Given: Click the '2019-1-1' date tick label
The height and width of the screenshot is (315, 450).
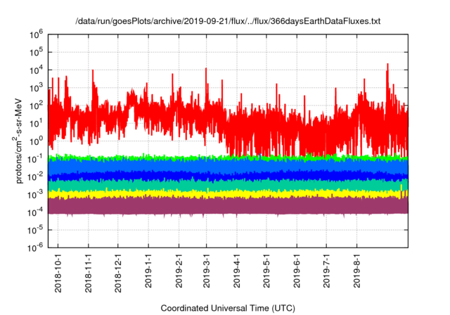Looking at the screenshot, I should (148, 271).
